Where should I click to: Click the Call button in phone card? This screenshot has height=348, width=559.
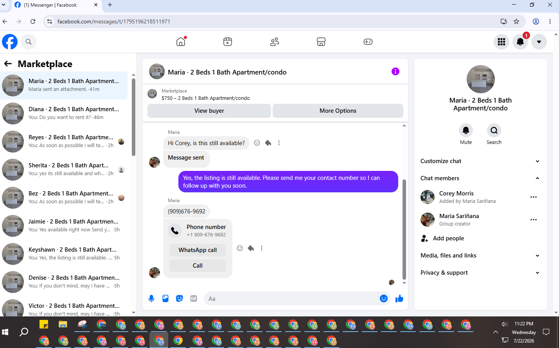198,266
